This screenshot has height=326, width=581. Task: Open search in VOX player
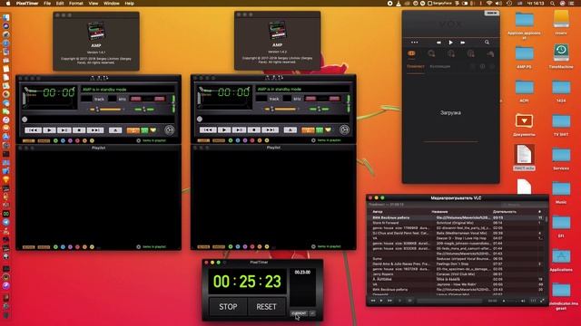pos(487,43)
